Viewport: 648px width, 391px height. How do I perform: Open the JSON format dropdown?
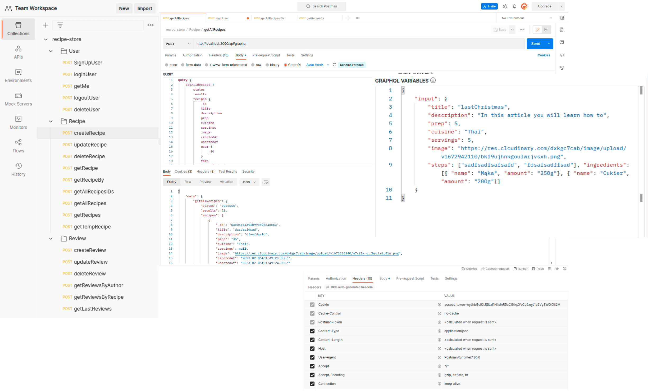pyautogui.click(x=249, y=182)
